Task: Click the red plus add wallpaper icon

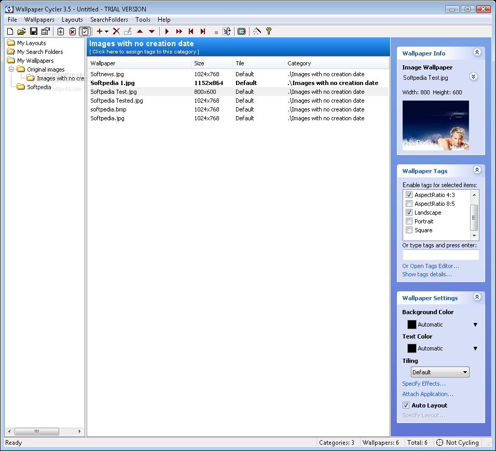Action: pos(99,31)
